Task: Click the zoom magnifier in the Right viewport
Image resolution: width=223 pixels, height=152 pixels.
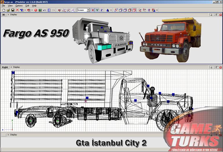Action: point(211,67)
